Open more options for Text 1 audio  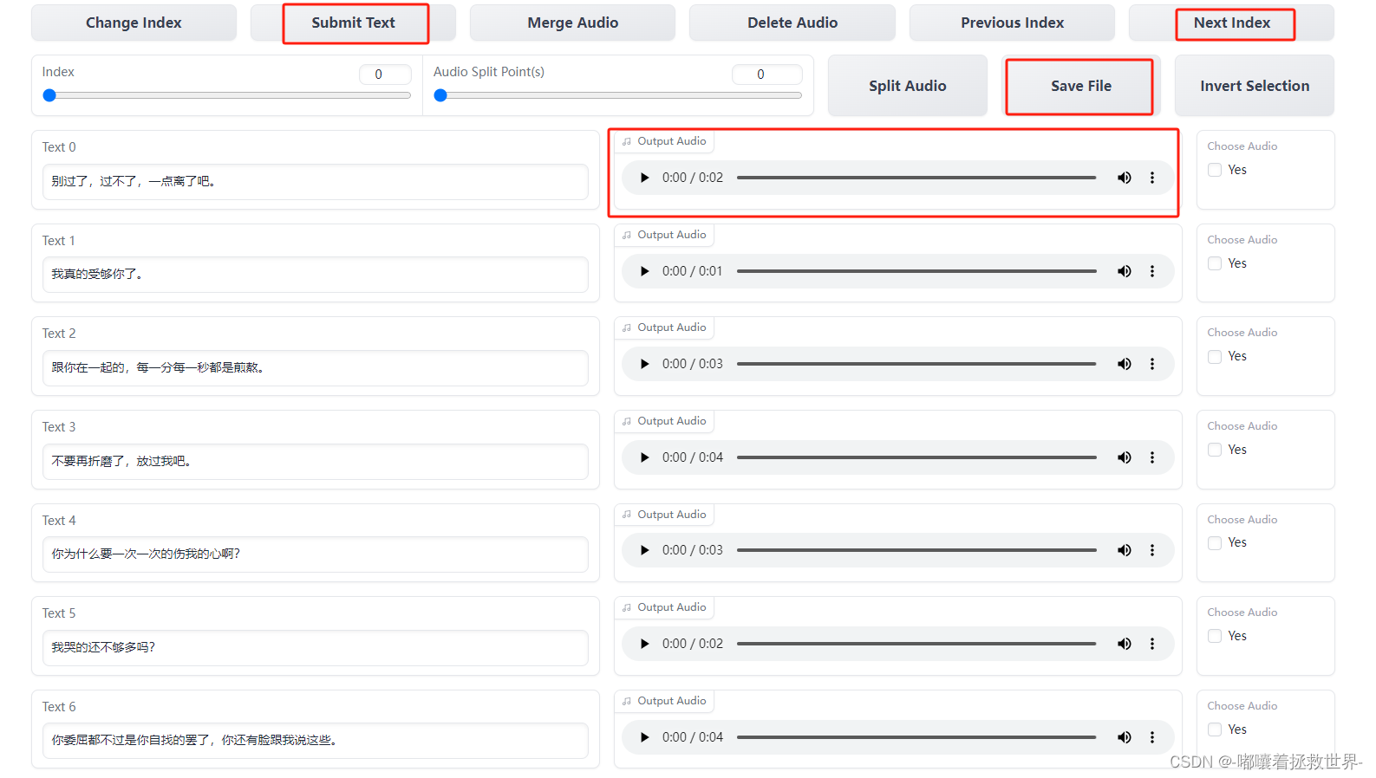point(1152,271)
